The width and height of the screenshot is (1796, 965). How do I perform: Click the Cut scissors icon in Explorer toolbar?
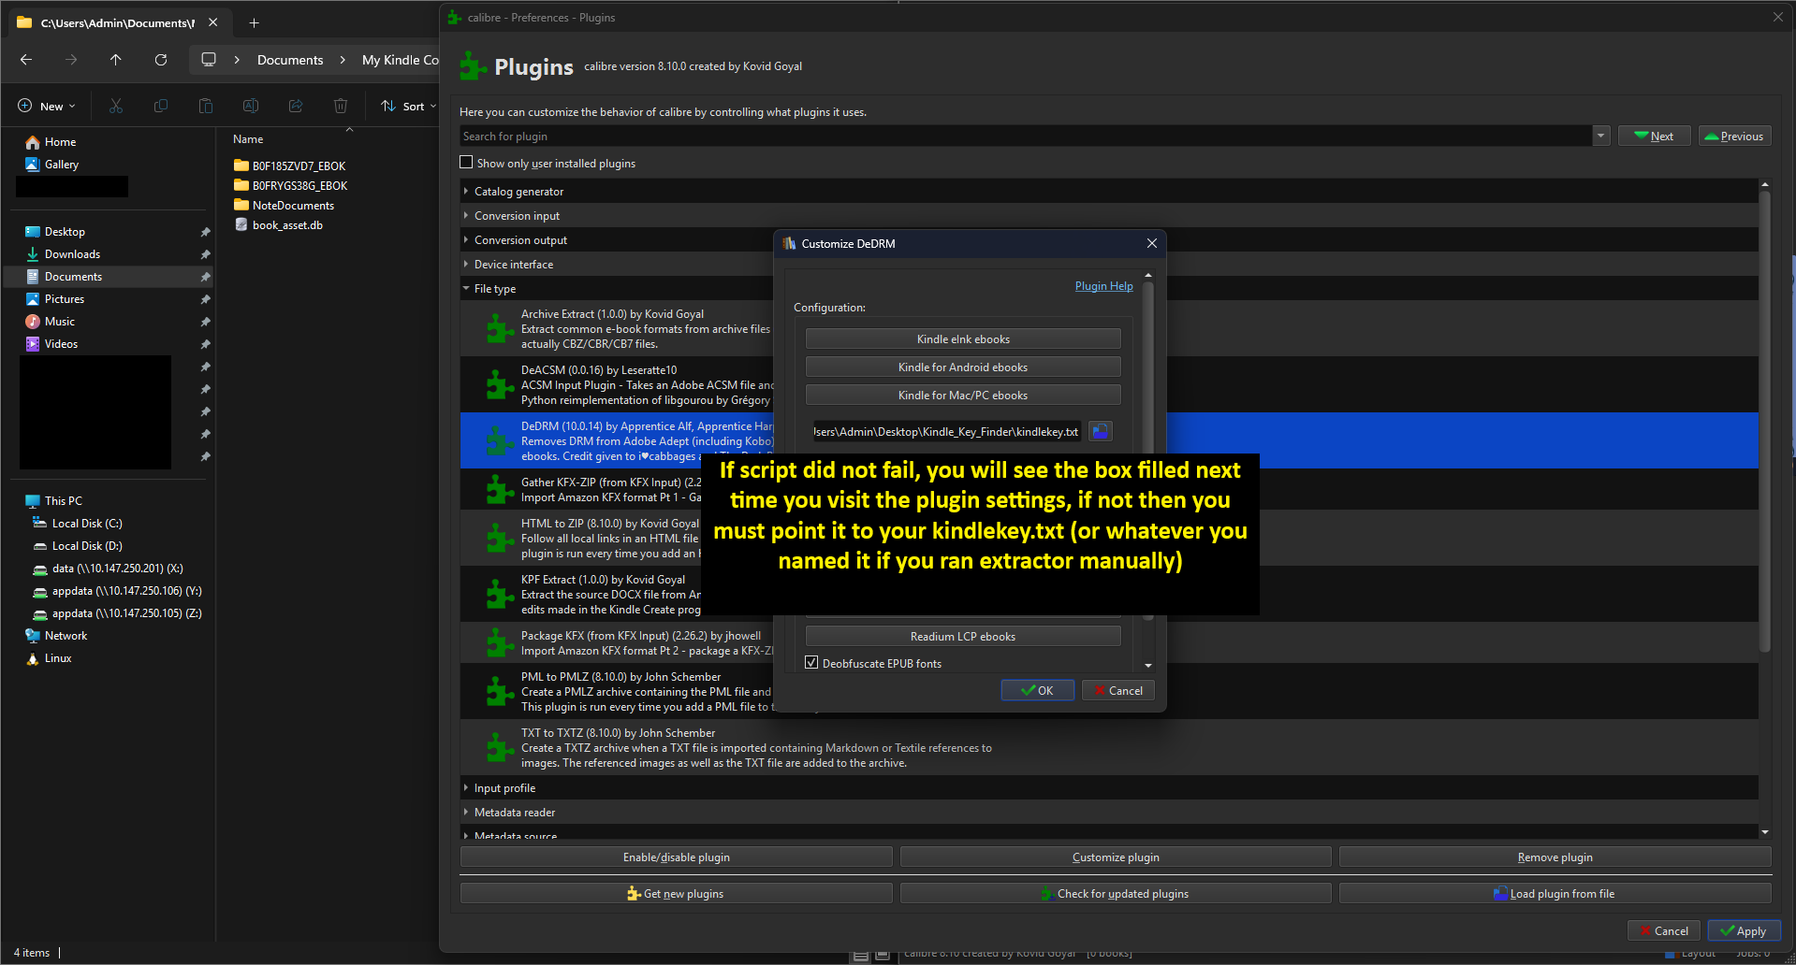click(116, 107)
